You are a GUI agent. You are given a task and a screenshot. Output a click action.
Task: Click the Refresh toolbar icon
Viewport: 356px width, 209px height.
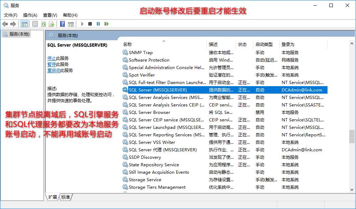click(43, 24)
